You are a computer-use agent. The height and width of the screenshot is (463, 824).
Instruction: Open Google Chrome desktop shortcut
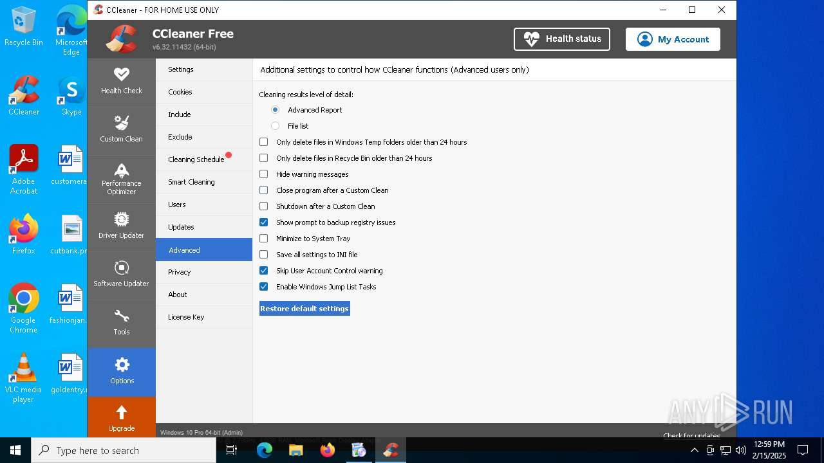click(x=24, y=308)
